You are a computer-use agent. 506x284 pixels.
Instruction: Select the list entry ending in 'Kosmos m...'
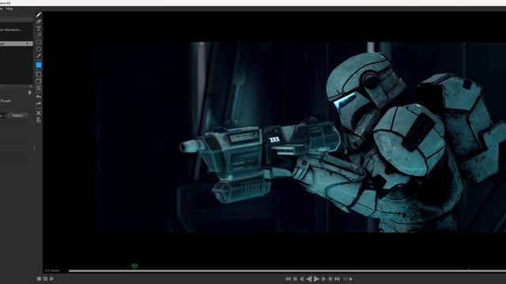point(10,30)
